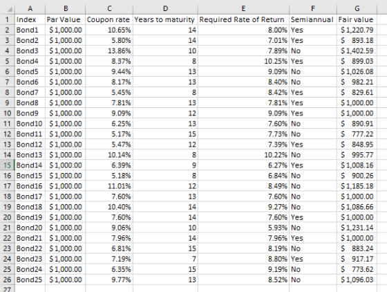Click required return 8.00% cell
Viewport: 387px width, 292px height.
tap(243, 30)
